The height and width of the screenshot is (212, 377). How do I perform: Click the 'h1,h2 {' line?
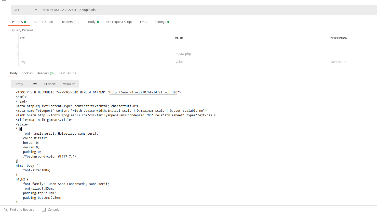pyautogui.click(x=22, y=179)
